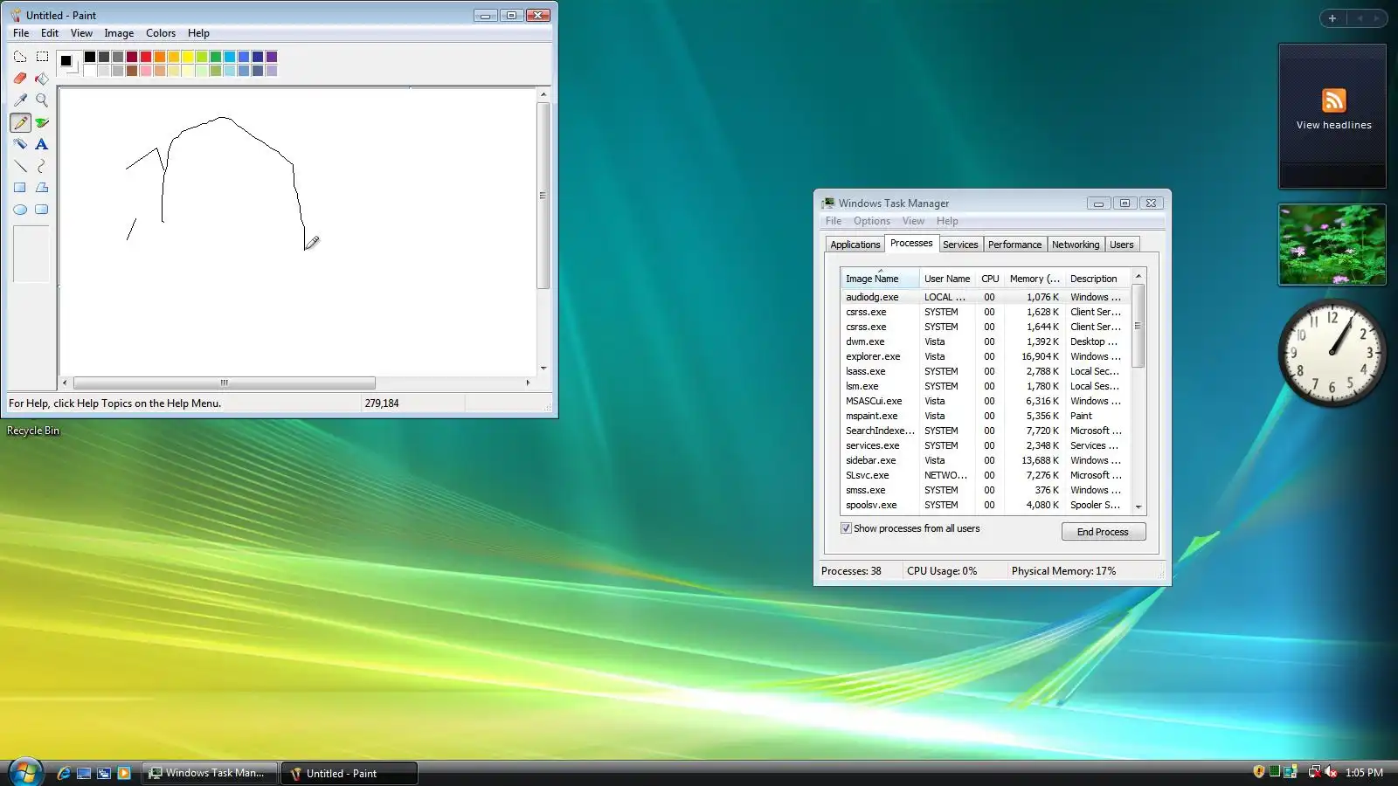Pick the straight Line tool
Image resolution: width=1398 pixels, height=786 pixels.
[20, 166]
